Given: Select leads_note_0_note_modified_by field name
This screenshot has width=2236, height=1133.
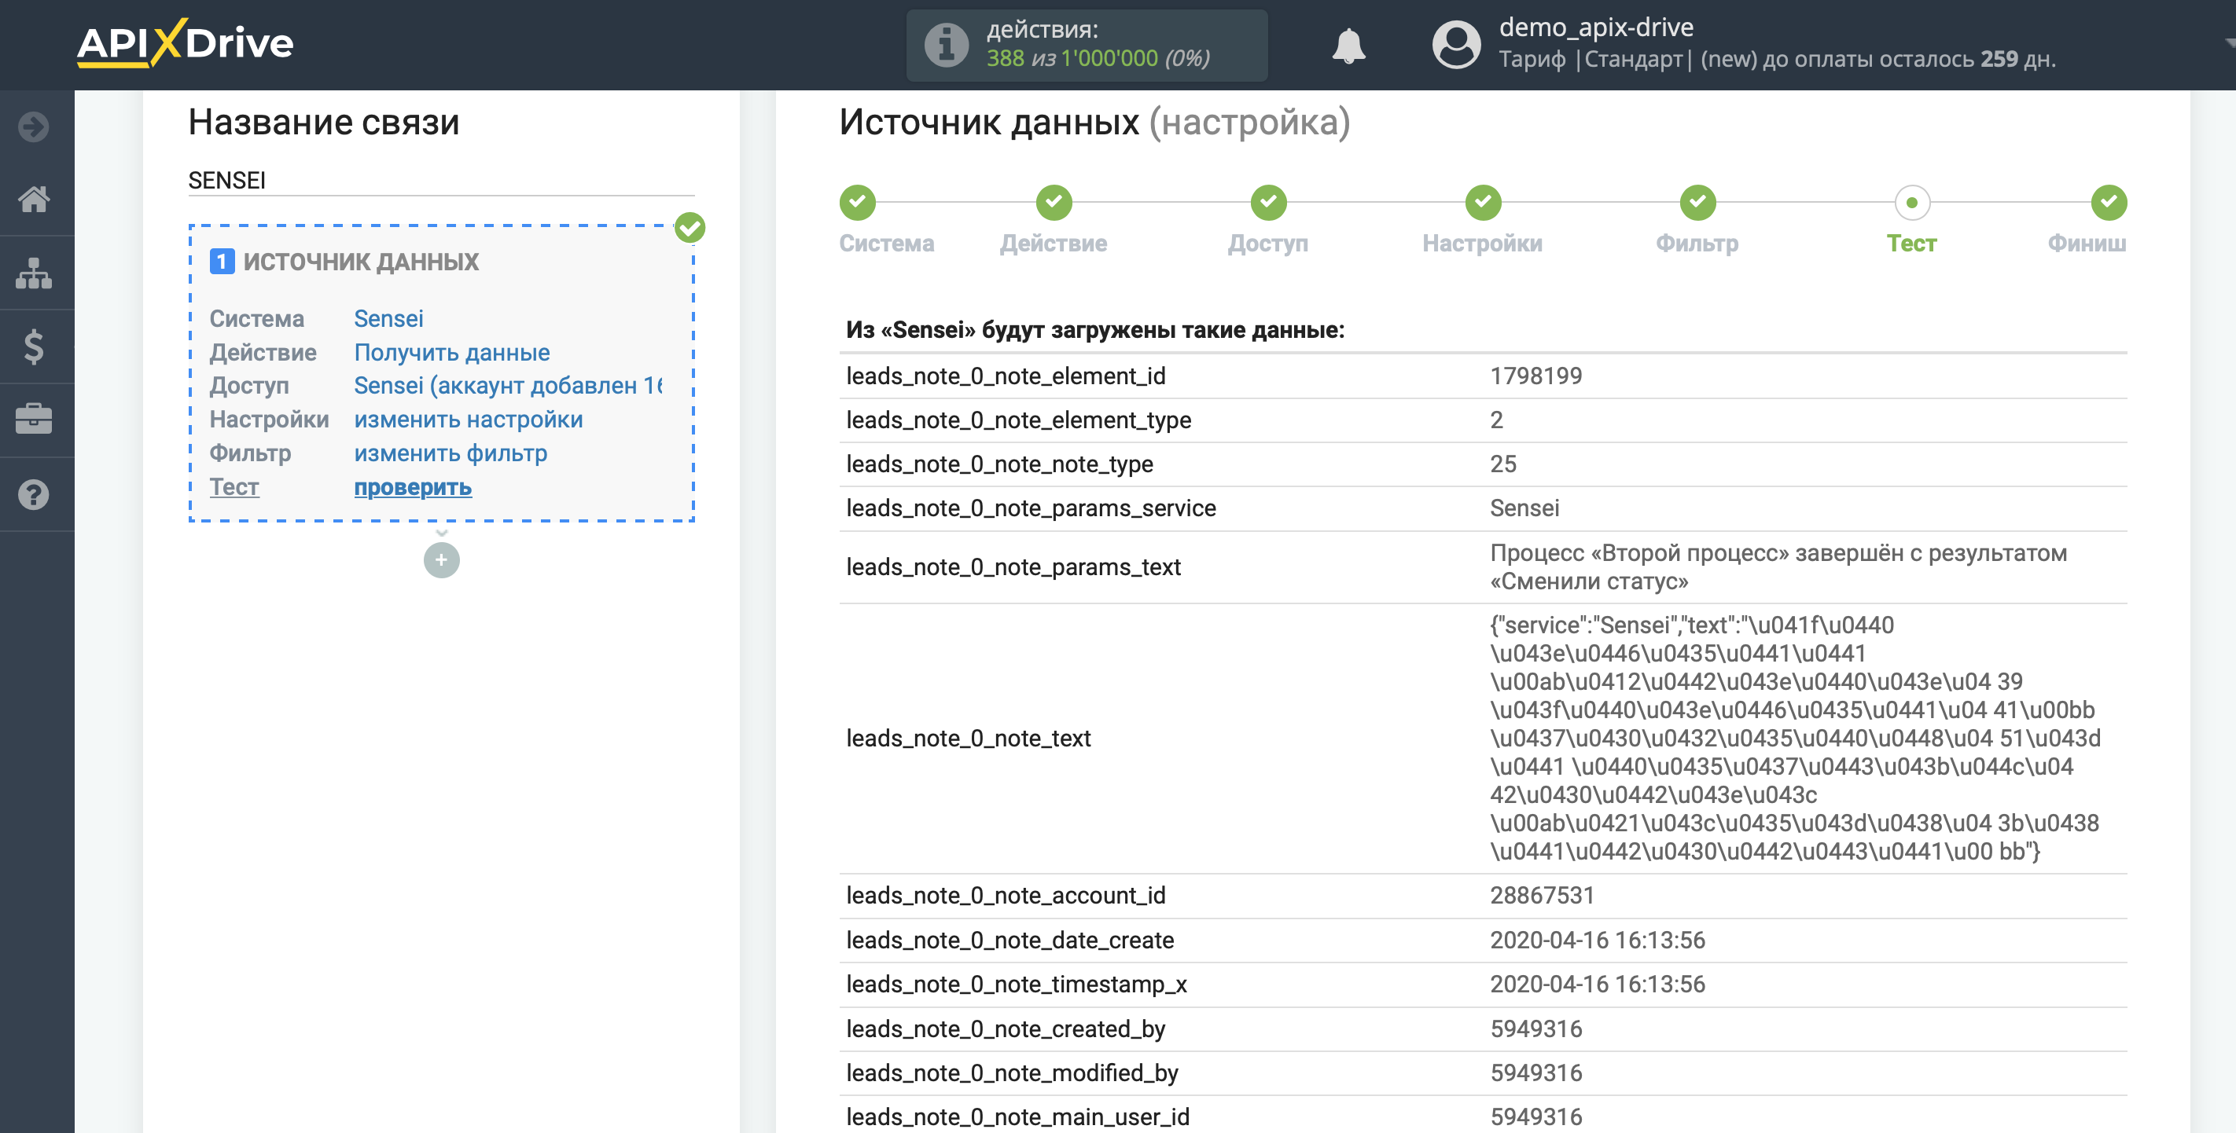Looking at the screenshot, I should click(1012, 1073).
